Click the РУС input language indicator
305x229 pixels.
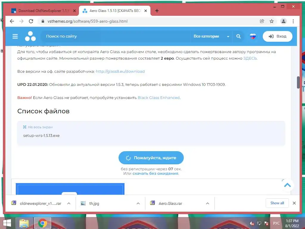(276, 223)
